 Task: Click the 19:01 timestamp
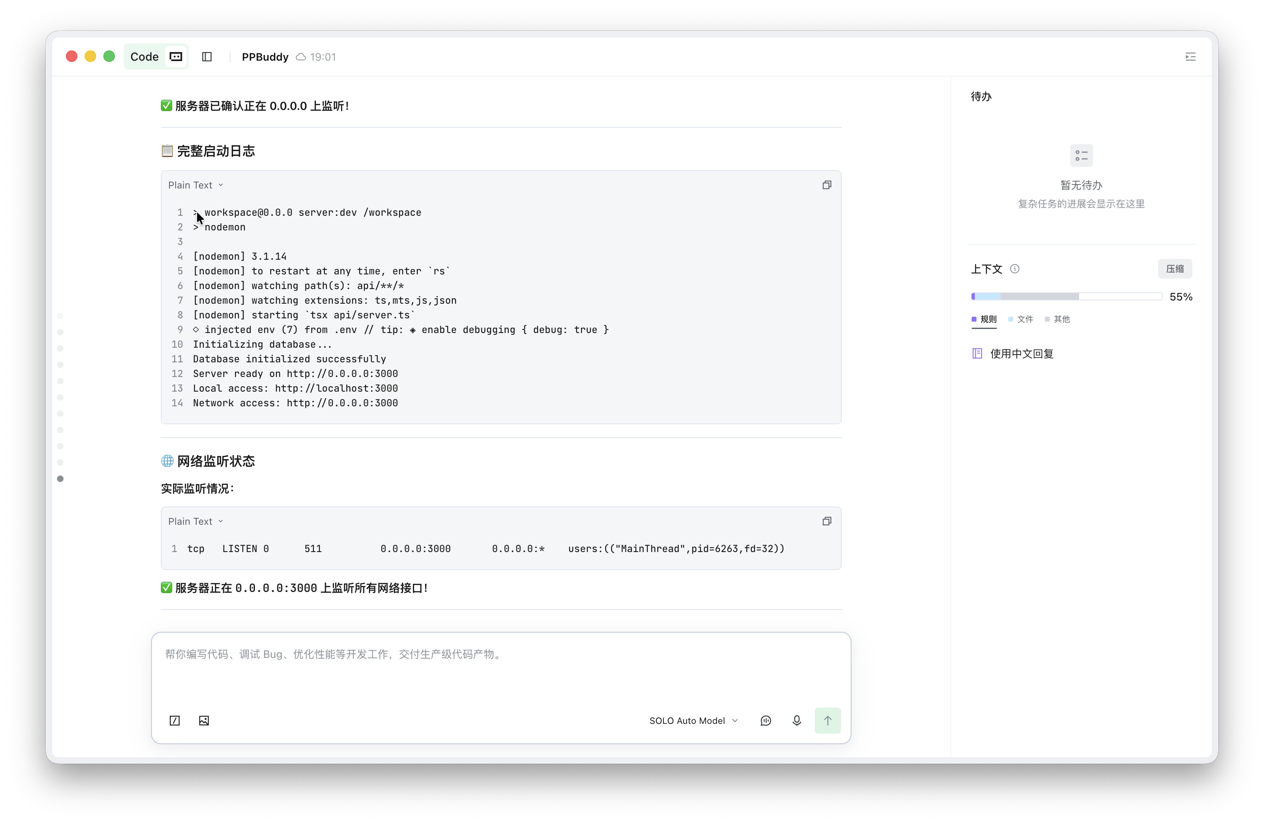point(323,57)
